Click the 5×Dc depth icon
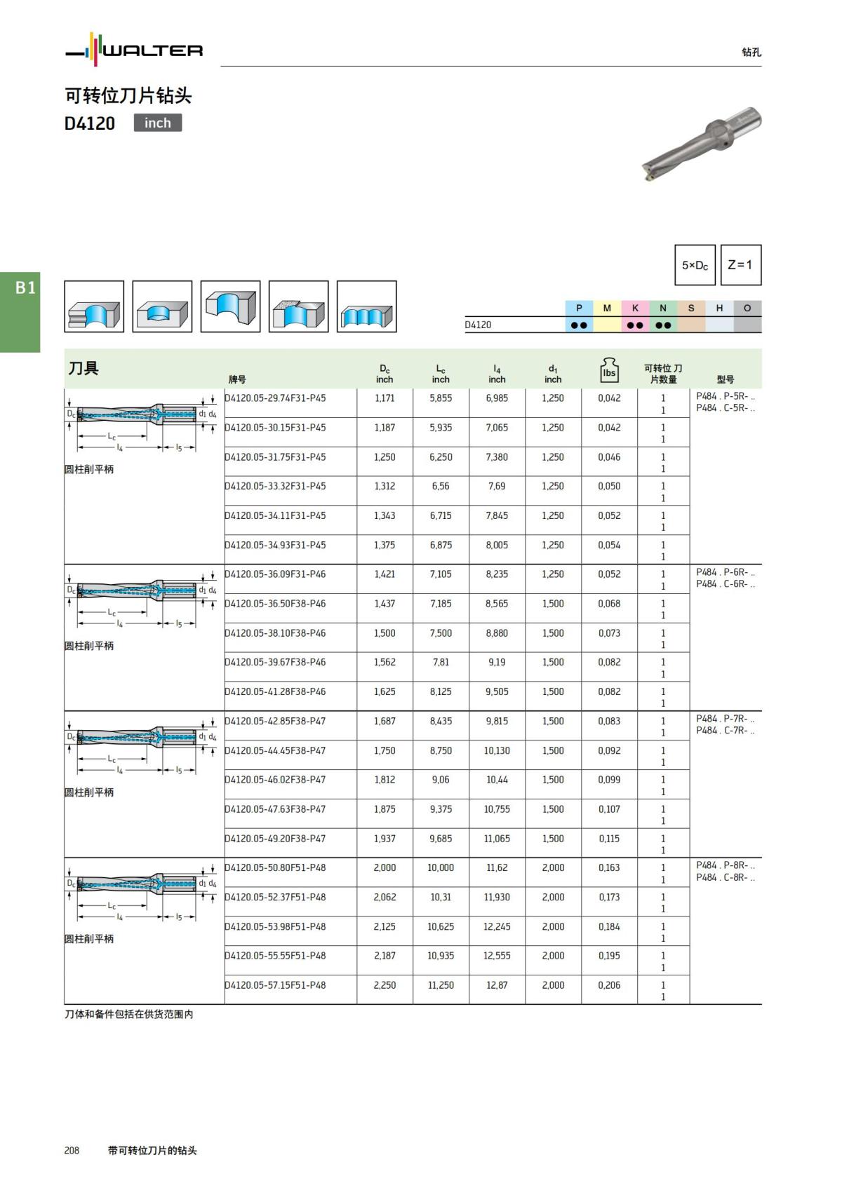 coord(695,265)
